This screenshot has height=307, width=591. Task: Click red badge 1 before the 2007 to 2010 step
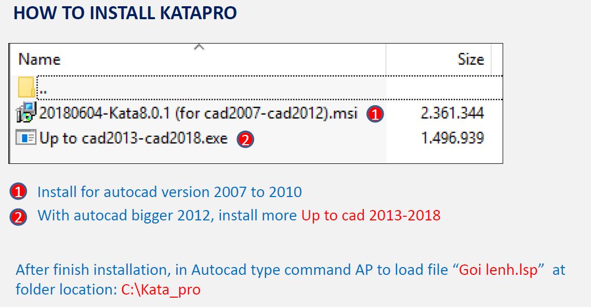click(x=18, y=191)
